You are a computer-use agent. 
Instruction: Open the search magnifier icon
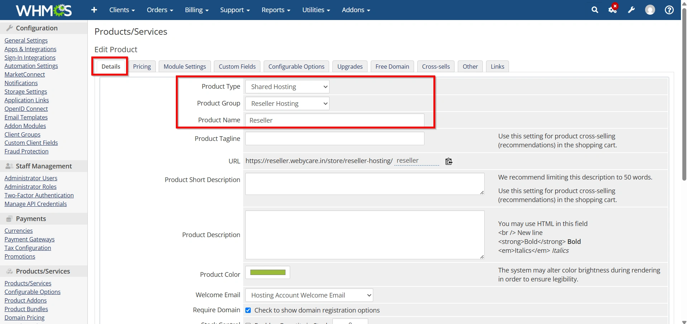click(x=595, y=10)
